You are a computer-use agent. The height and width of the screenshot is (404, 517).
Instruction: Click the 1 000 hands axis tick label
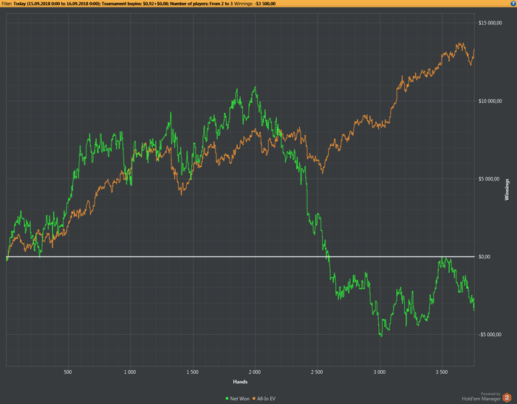pos(130,372)
